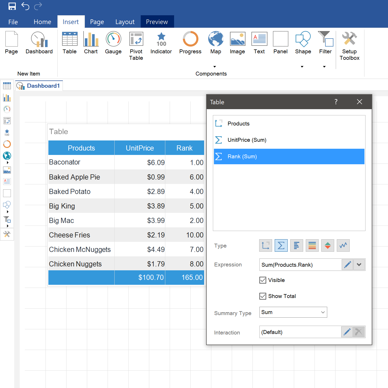Open the File menu
Screen dimensions: 388x388
click(x=13, y=22)
